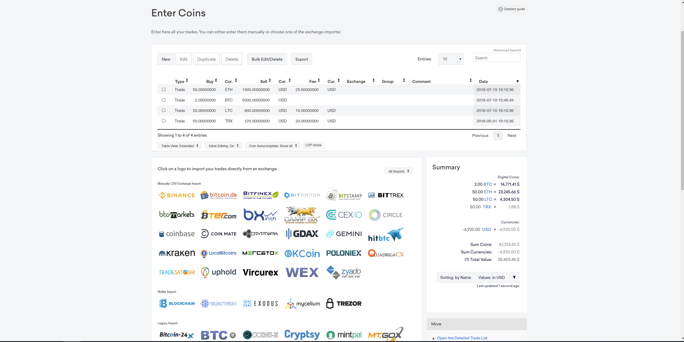Image resolution: width=684 pixels, height=342 pixels.
Task: Open the Detailed guide button
Action: [512, 9]
